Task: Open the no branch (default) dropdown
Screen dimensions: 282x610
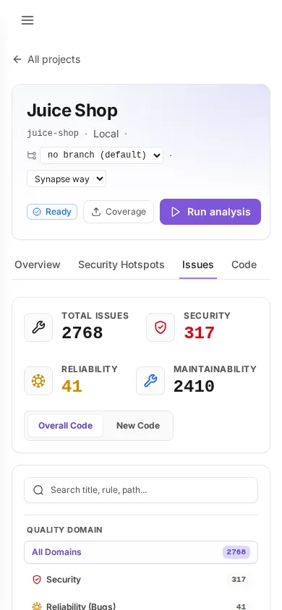Action: pyautogui.click(x=101, y=155)
